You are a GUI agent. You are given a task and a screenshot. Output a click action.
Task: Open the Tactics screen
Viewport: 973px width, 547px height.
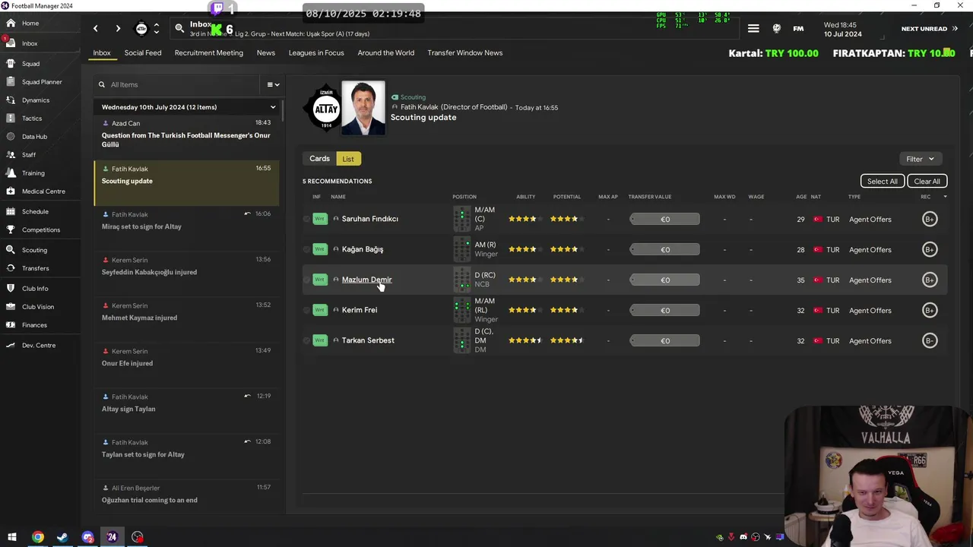31,119
